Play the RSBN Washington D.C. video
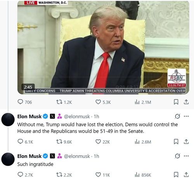 (x=103, y=47)
